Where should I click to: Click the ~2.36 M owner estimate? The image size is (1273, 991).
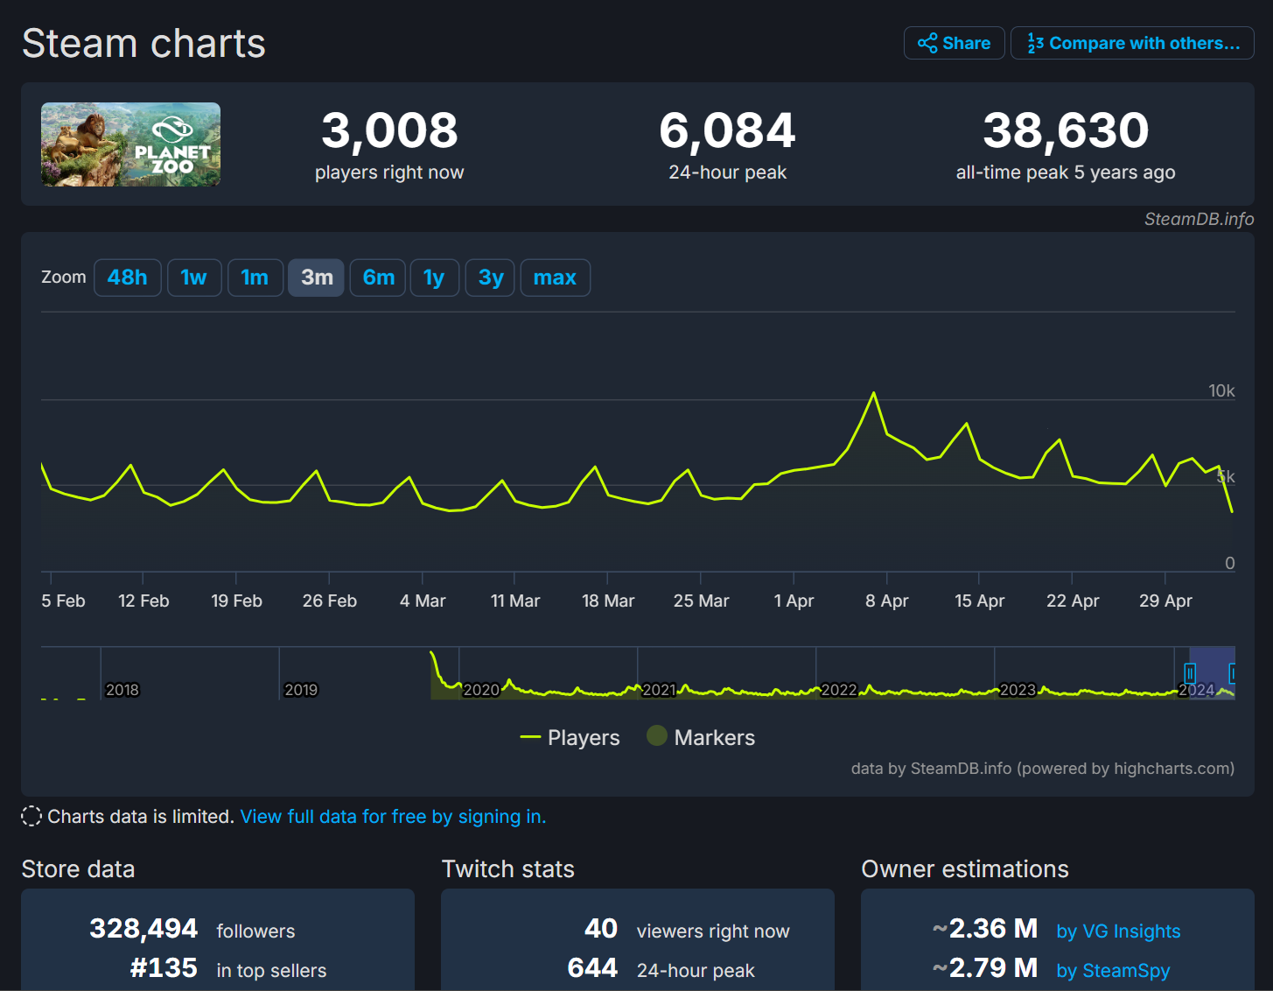click(x=985, y=928)
